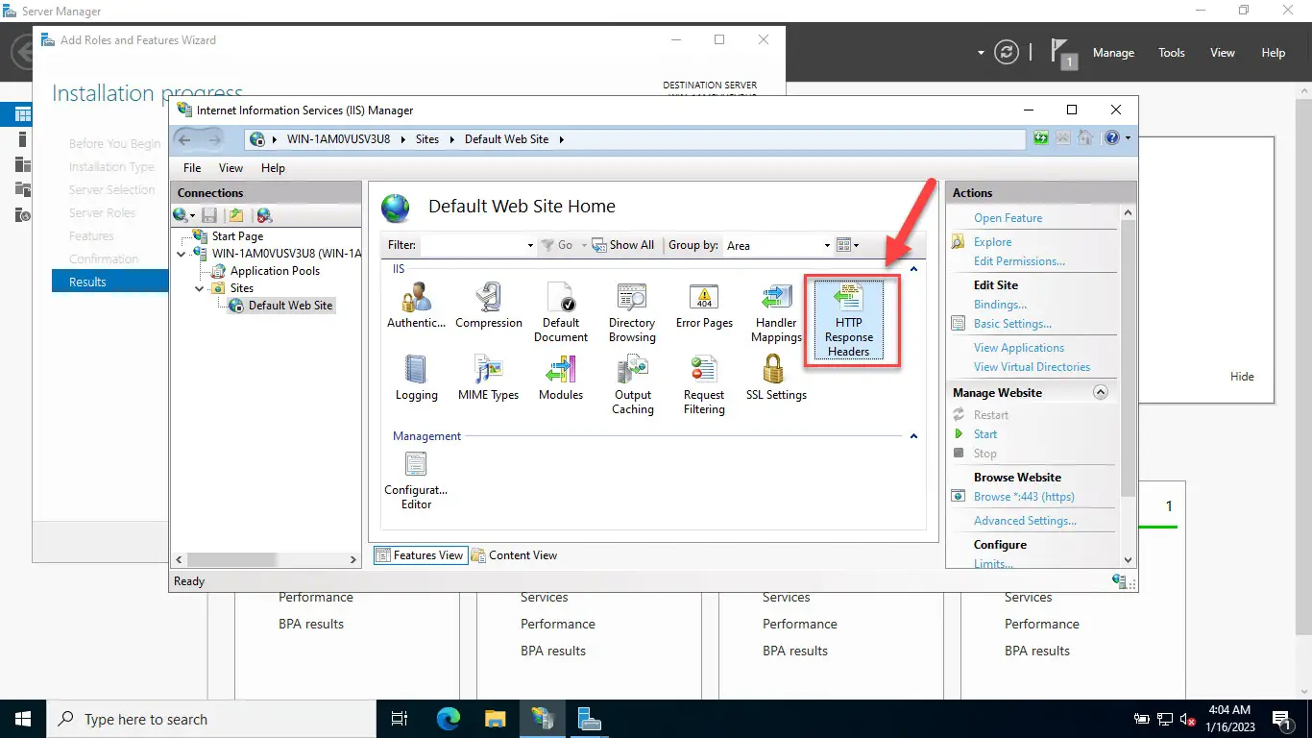1312x738 pixels.
Task: Click Server Manager refresh icon
Action: pos(1006,53)
